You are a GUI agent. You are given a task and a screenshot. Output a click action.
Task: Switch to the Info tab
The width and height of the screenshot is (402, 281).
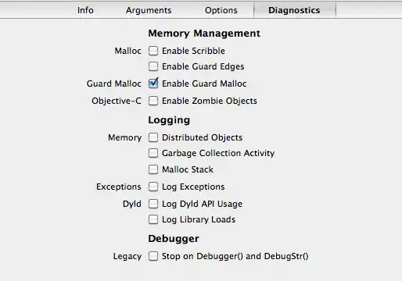pos(85,10)
